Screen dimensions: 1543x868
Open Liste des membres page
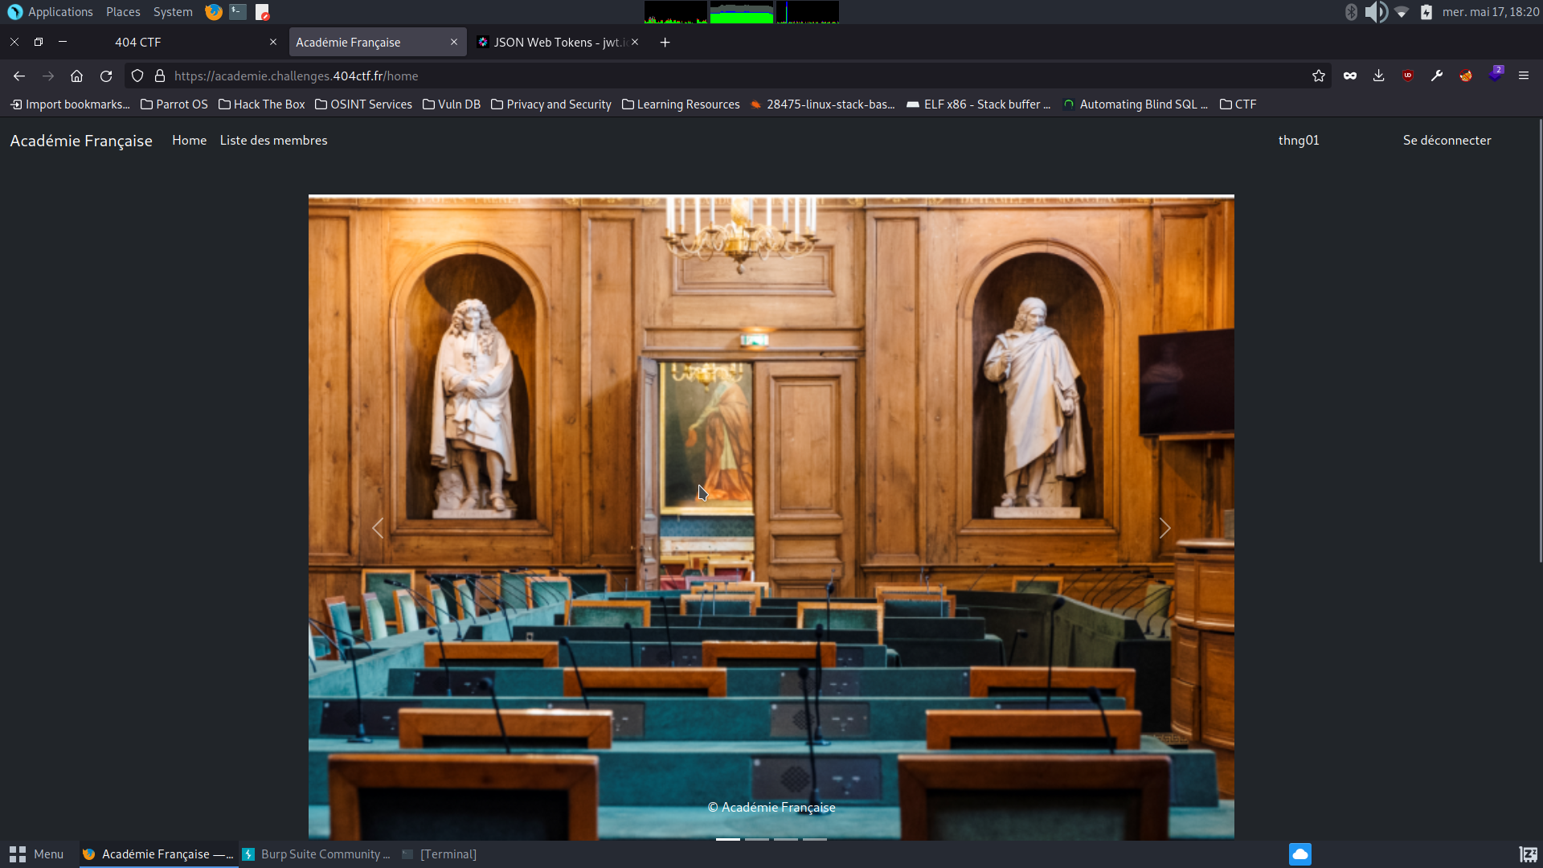coord(273,140)
